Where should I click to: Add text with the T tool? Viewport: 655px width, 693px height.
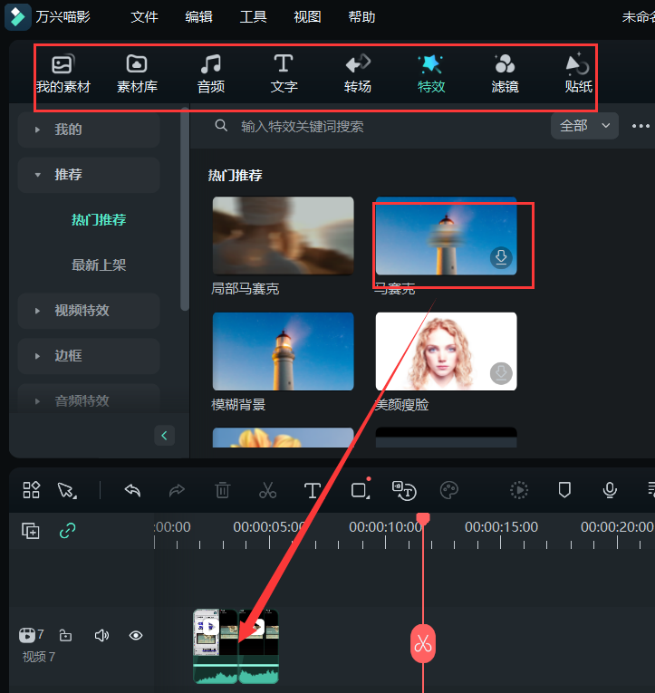tap(313, 491)
